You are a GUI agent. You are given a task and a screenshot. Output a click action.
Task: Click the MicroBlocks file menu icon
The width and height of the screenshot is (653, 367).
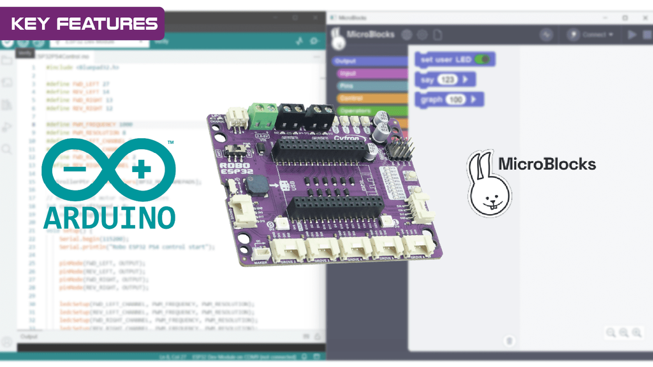coord(437,34)
